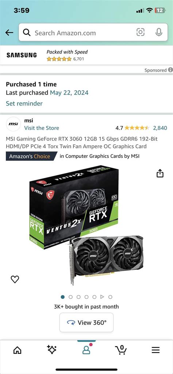Add item to wishlist with heart icon

tap(15, 279)
